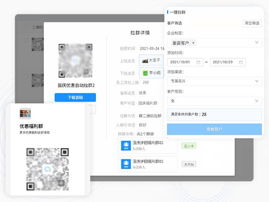Click the creation time 2021-09-24 value
269x202 pixels.
tap(152, 49)
